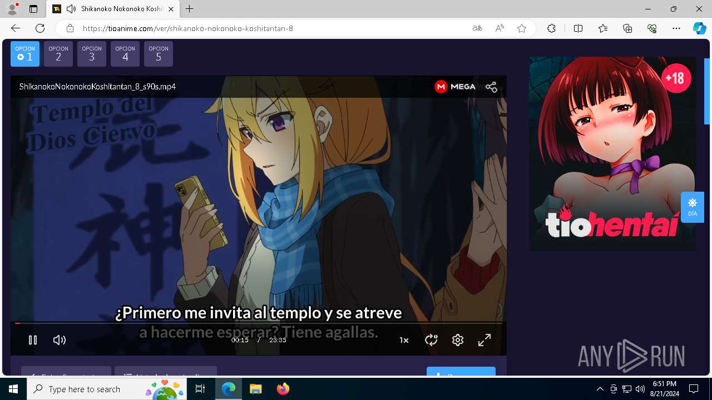Open browser Collections
The image size is (712, 400).
[x=627, y=28]
